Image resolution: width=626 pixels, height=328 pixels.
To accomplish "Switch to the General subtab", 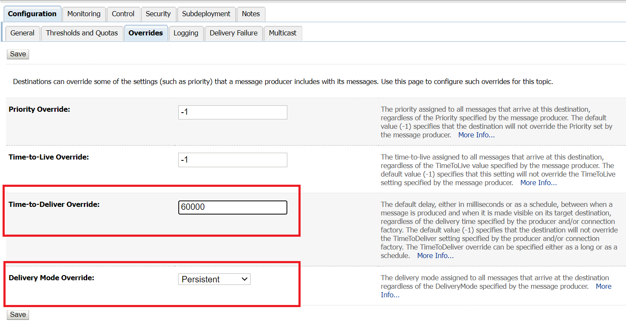I will click(x=22, y=33).
